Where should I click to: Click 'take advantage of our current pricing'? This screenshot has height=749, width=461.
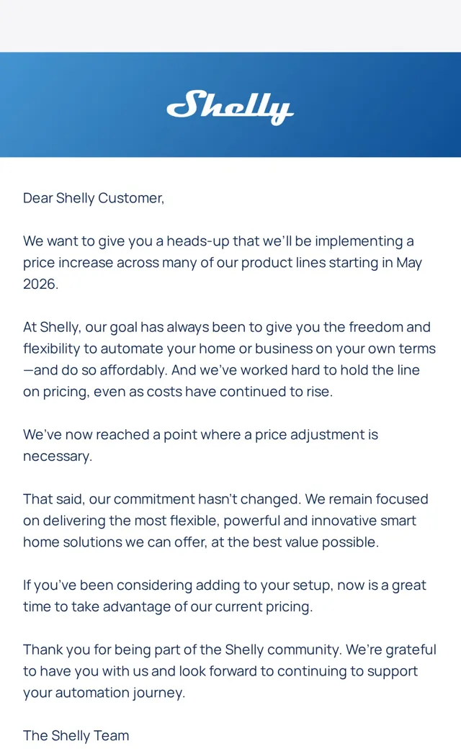point(192,606)
